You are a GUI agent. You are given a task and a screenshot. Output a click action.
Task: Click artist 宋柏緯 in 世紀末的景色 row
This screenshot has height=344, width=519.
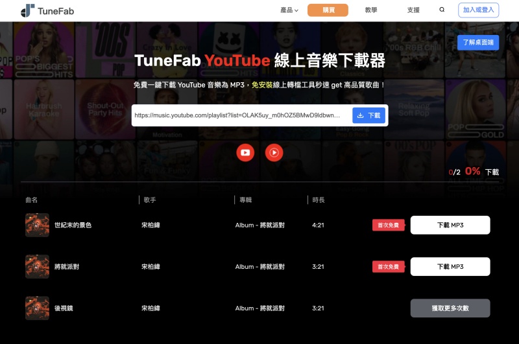click(151, 225)
